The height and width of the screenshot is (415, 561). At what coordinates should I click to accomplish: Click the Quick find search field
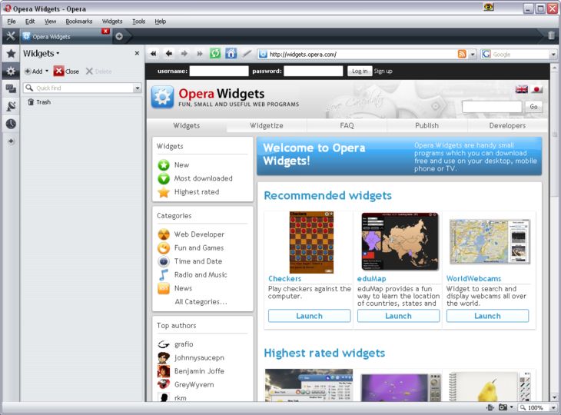[78, 88]
